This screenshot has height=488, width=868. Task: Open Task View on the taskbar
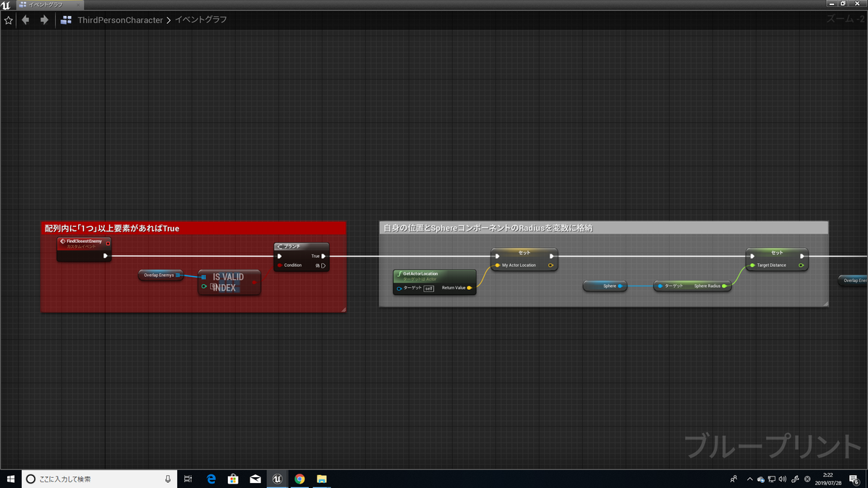(x=187, y=479)
